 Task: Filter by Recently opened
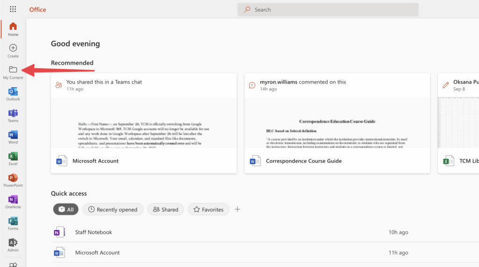113,210
